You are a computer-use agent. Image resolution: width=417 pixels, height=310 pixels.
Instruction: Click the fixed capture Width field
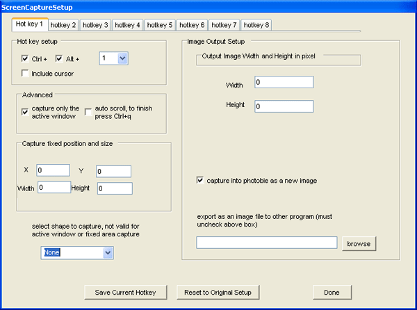coord(54,187)
